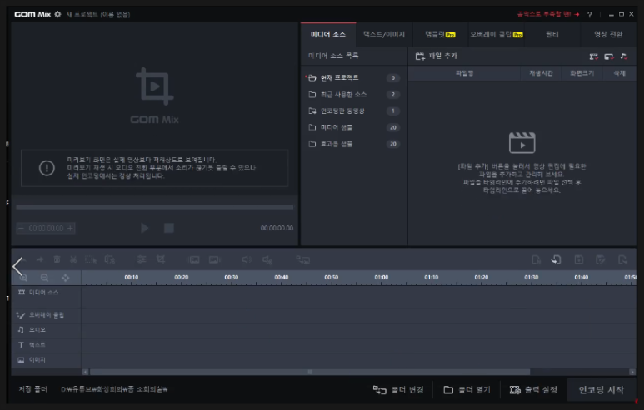
Task: Click the 인코딩 시작 button
Action: coord(601,390)
